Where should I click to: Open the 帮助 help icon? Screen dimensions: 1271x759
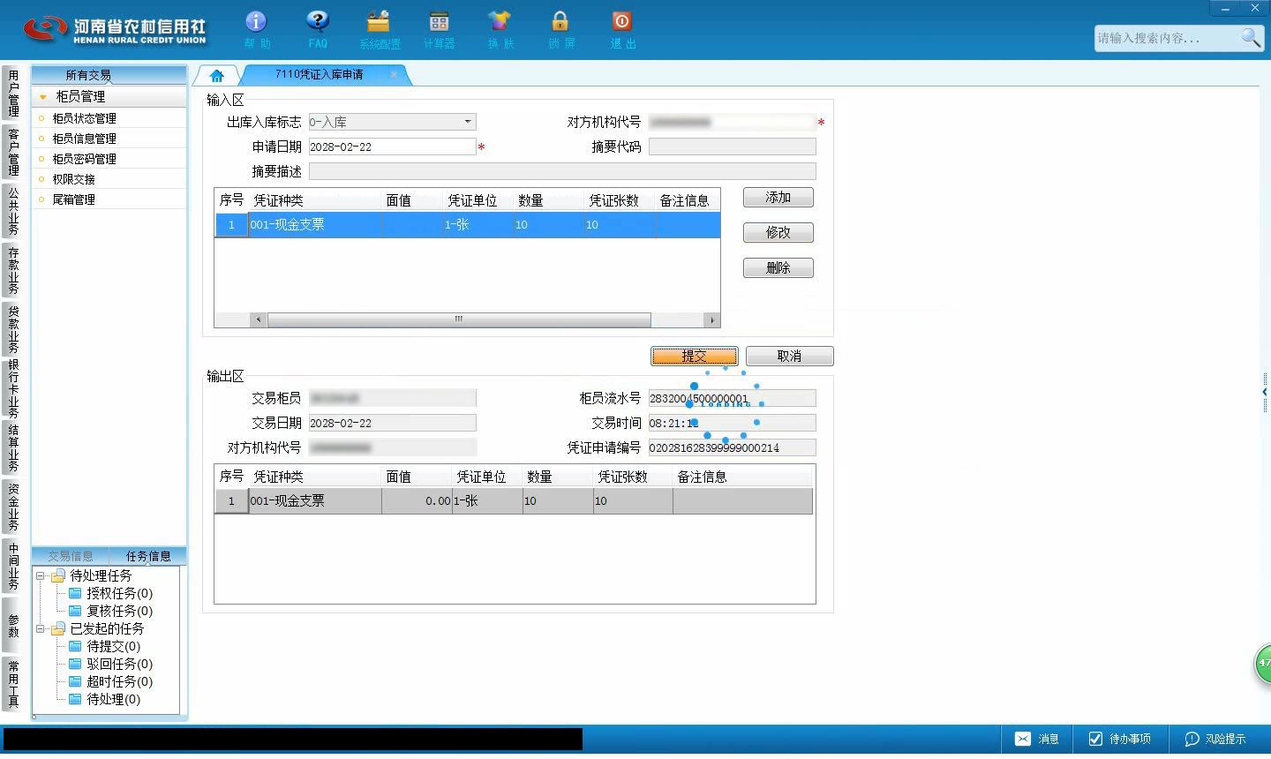(256, 29)
